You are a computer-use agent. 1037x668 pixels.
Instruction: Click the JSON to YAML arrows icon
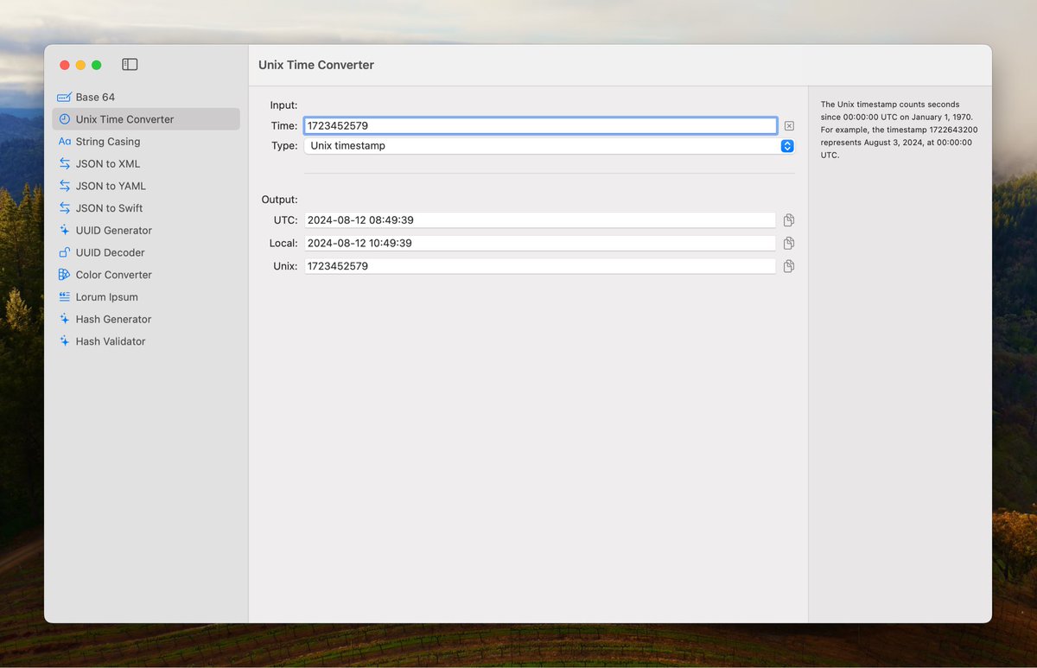(64, 186)
